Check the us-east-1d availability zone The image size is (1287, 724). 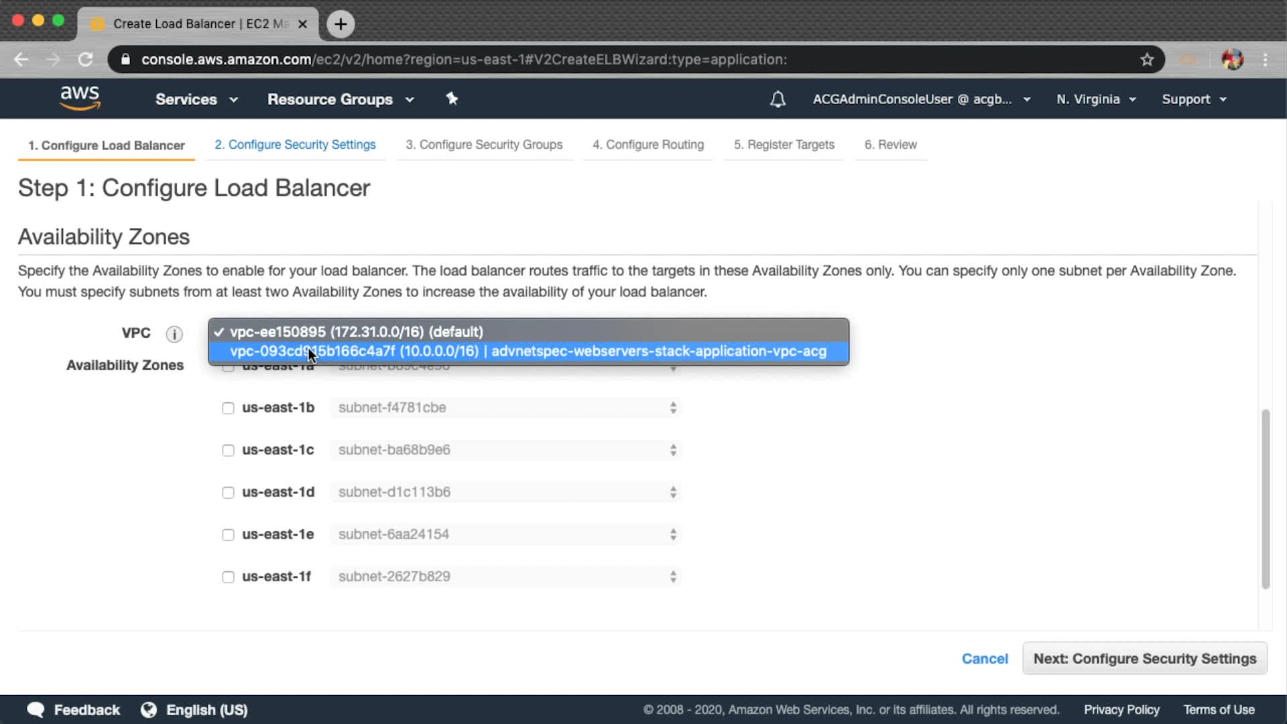pyautogui.click(x=228, y=493)
